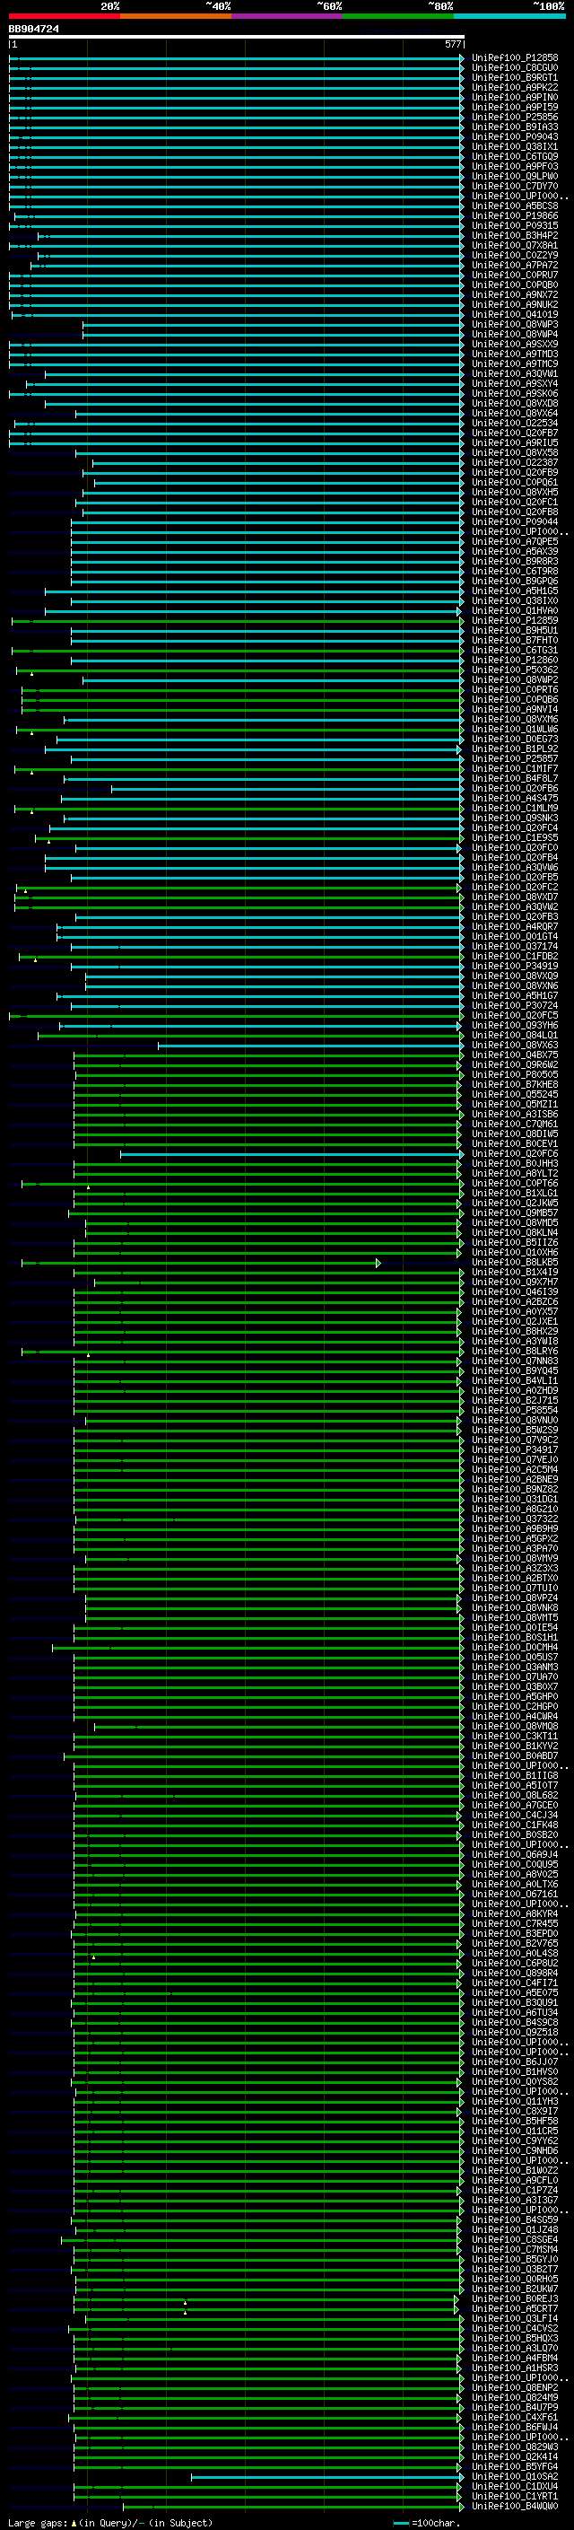This screenshot has width=574, height=2530.
Task: Select the UniRef100_A9SK06 label
Action: [515, 394]
